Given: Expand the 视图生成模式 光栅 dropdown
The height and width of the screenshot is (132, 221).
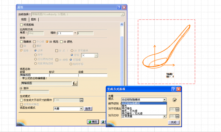Looking at the screenshot, I should [x=81, y=109].
